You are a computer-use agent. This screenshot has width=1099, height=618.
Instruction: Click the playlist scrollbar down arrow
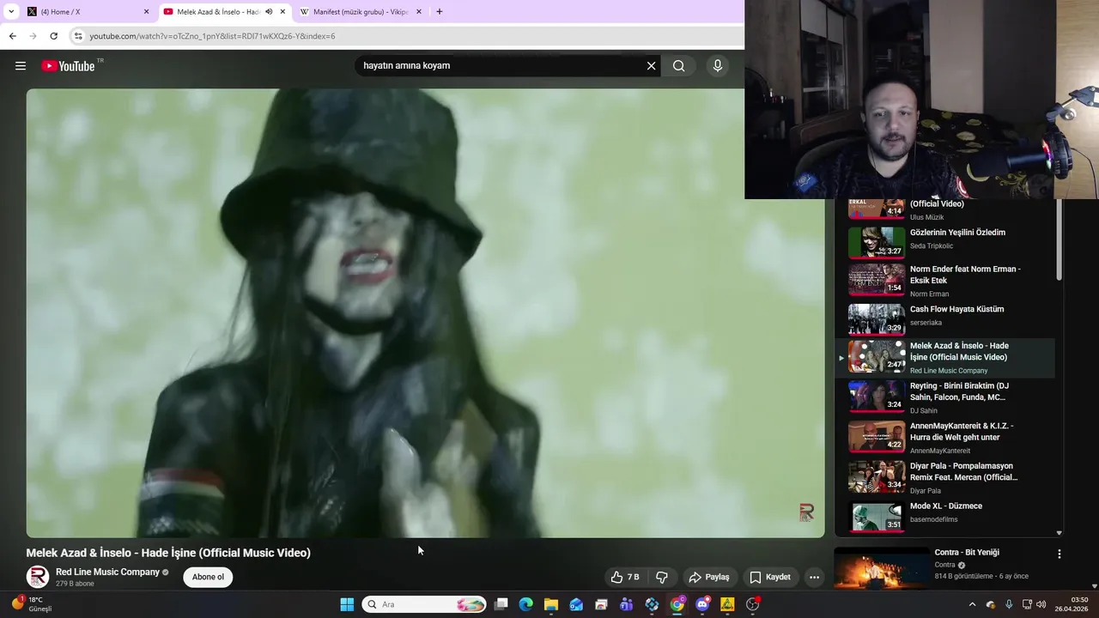click(1059, 532)
